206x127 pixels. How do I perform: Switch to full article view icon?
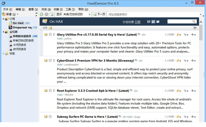(158, 22)
